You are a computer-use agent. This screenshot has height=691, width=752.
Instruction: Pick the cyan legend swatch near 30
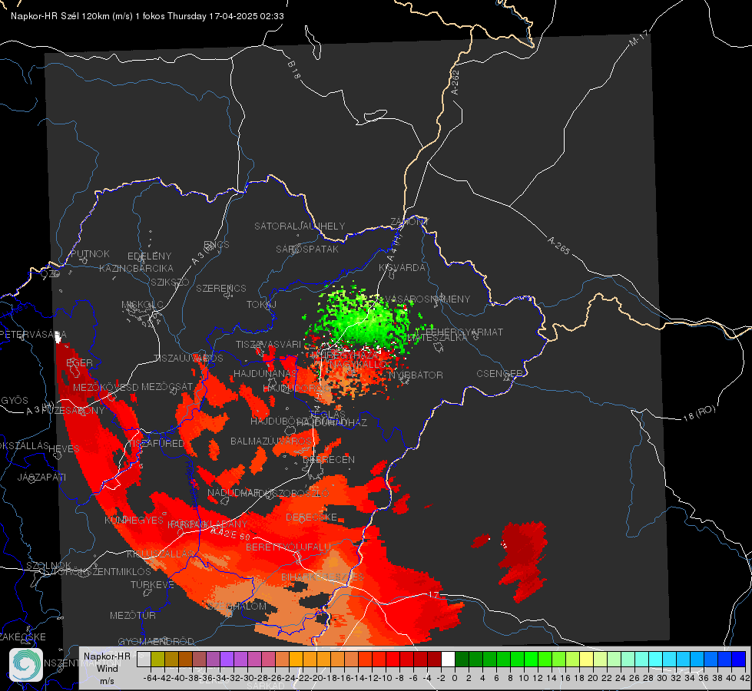656,659
